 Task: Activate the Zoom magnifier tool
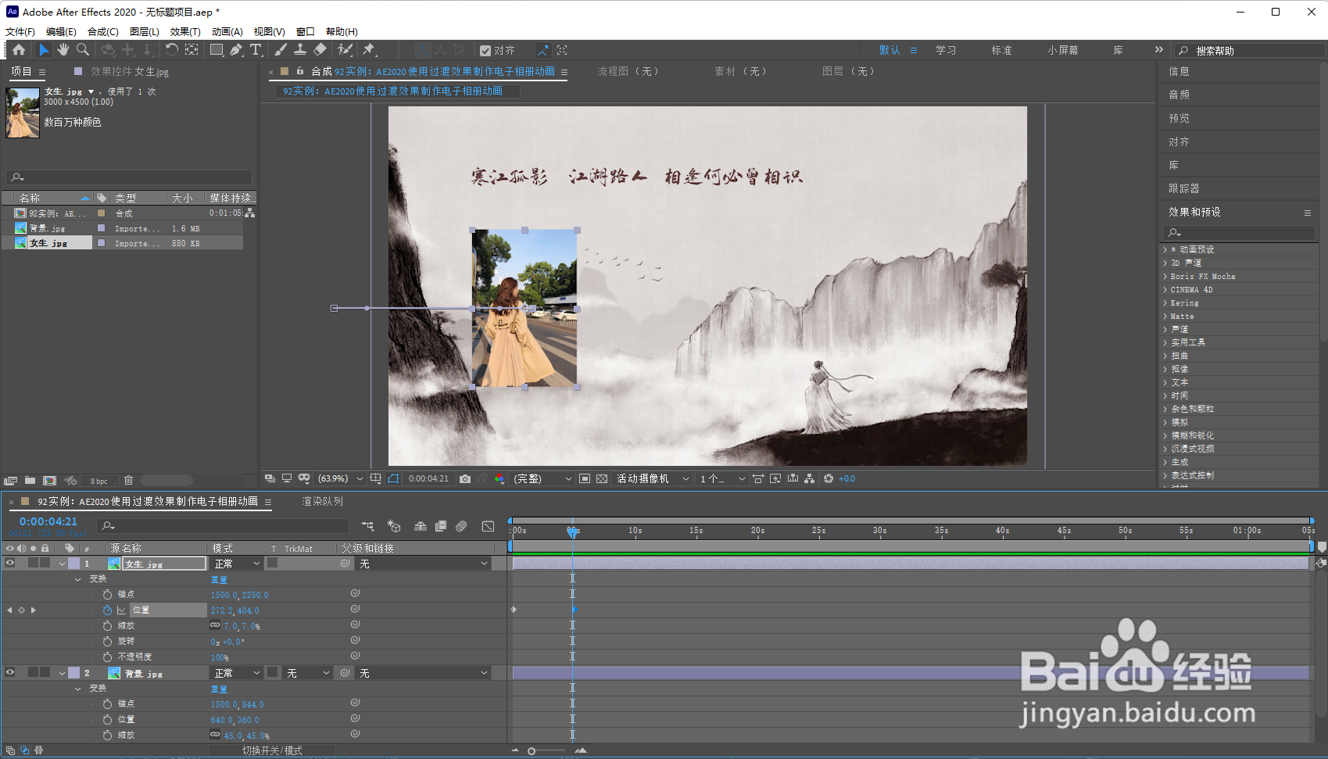click(x=82, y=50)
